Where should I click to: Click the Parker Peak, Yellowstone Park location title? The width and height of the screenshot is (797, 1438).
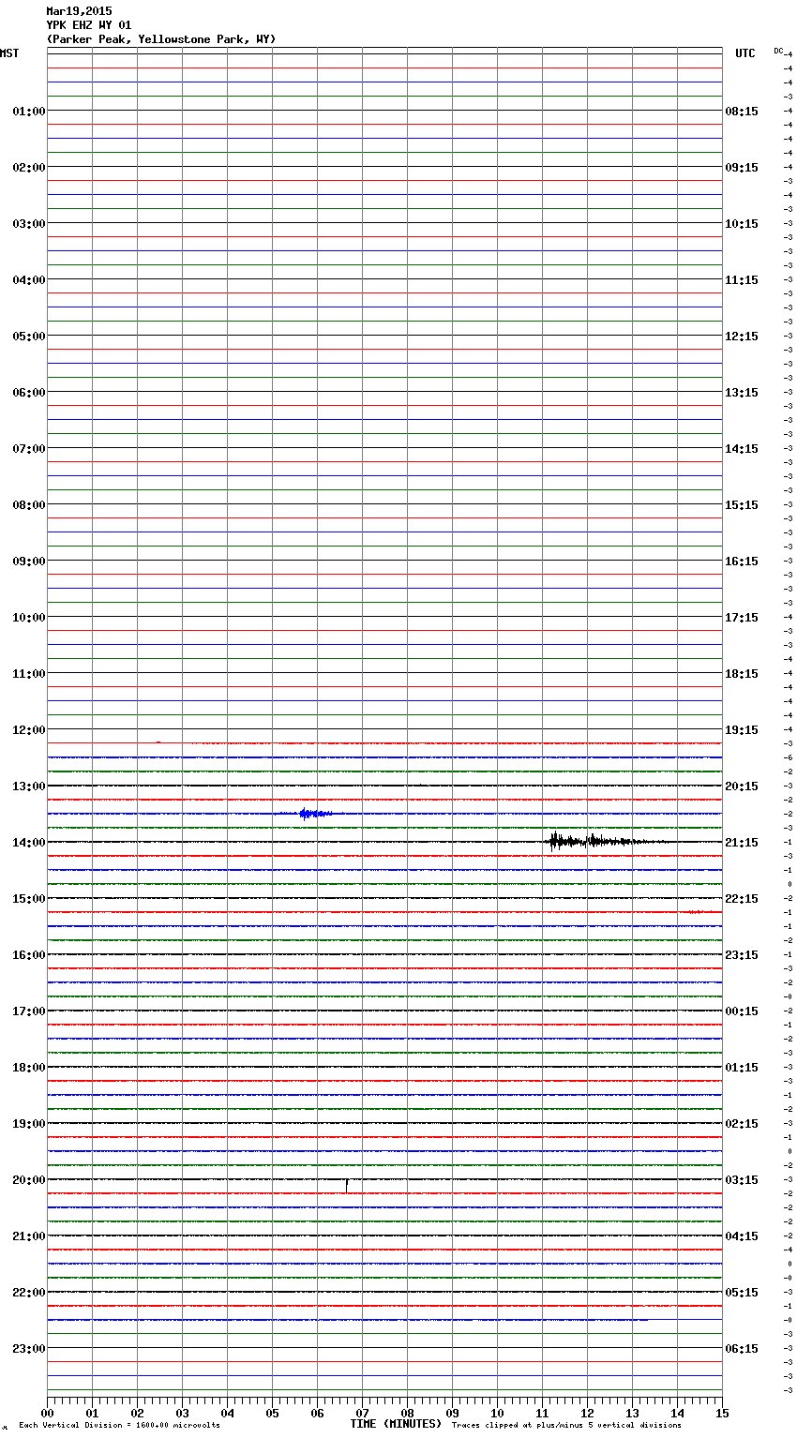161,39
